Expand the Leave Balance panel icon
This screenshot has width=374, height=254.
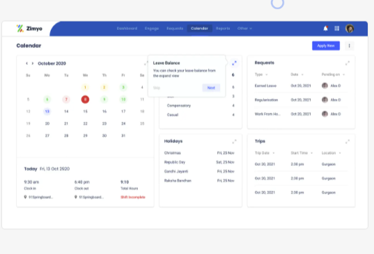[x=234, y=63]
